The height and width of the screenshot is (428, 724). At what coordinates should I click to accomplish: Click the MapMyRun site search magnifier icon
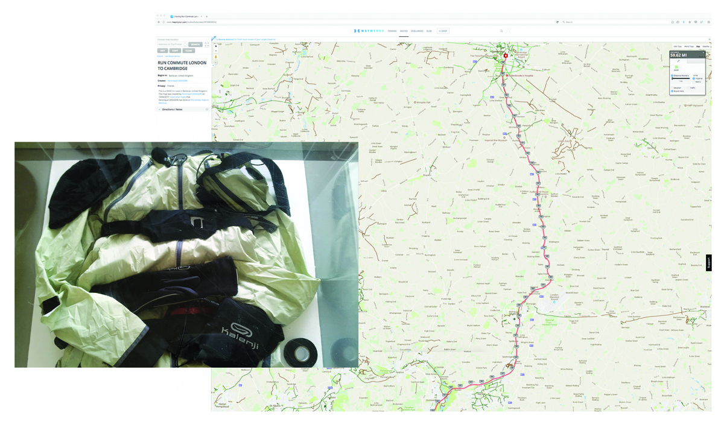click(501, 31)
